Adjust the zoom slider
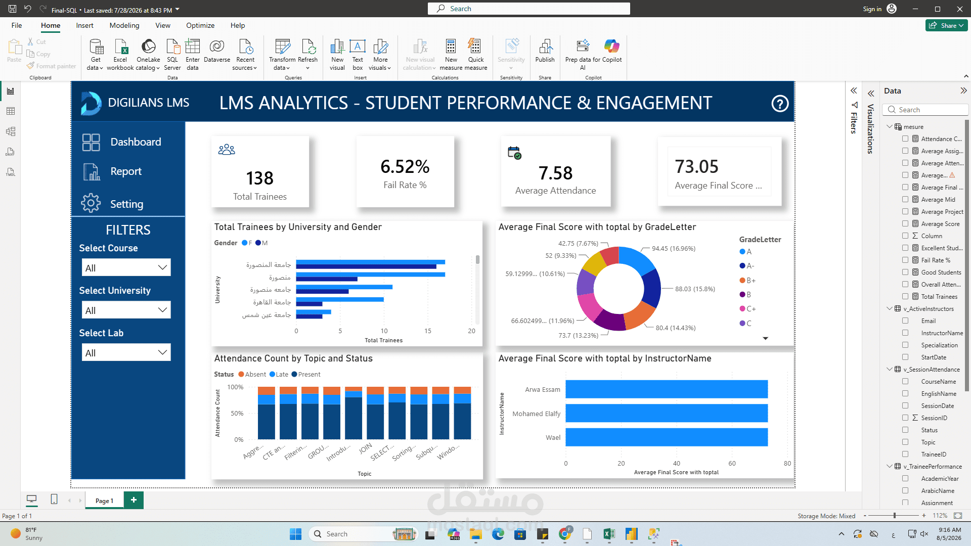This screenshot has width=971, height=546. [x=895, y=516]
